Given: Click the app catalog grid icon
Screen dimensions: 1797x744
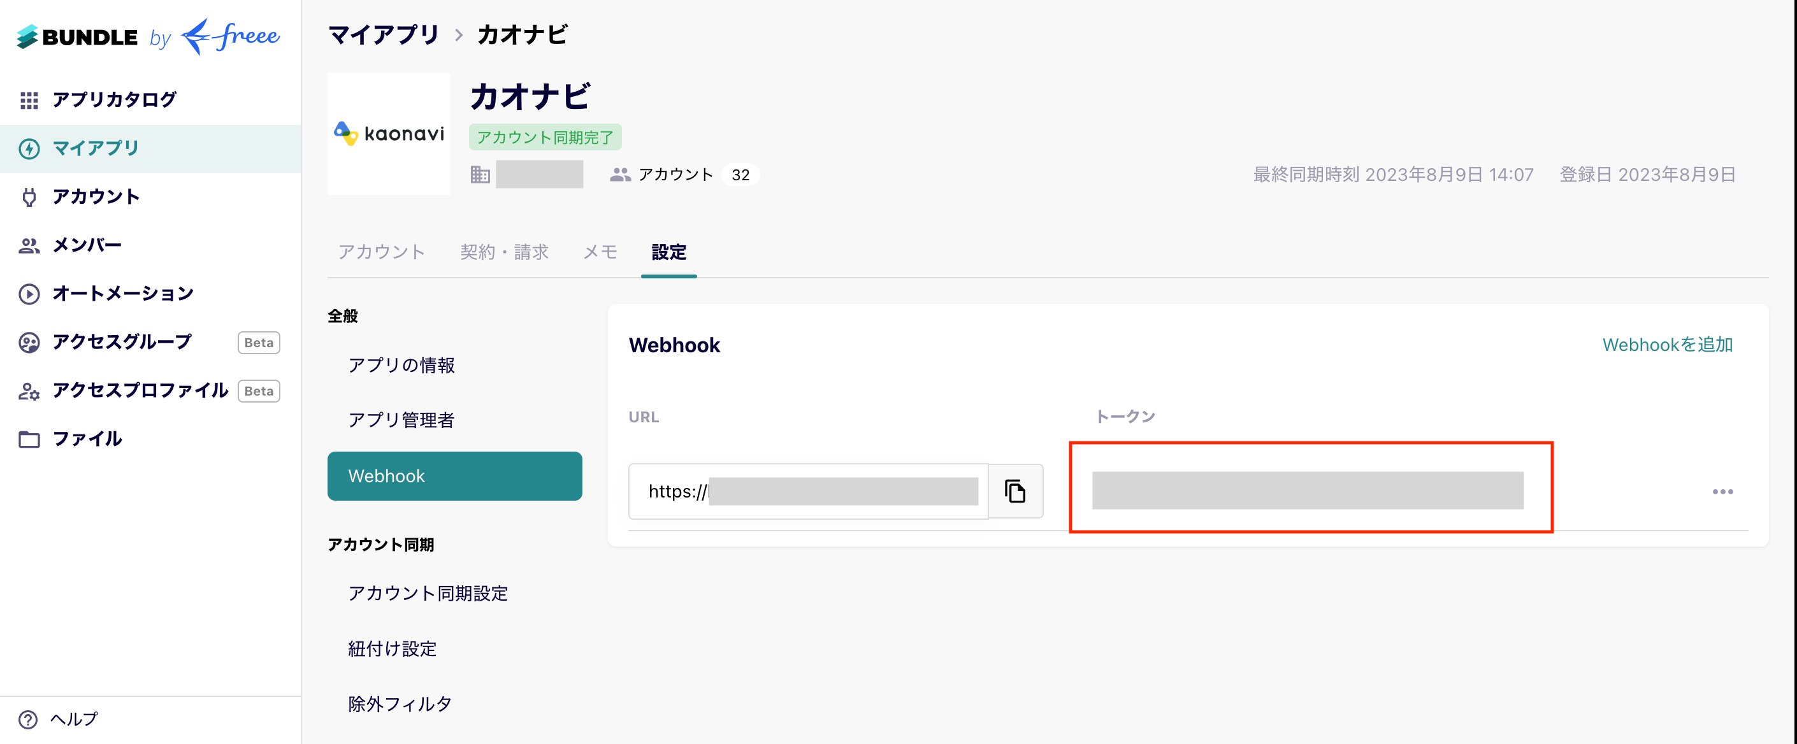Looking at the screenshot, I should click(29, 101).
